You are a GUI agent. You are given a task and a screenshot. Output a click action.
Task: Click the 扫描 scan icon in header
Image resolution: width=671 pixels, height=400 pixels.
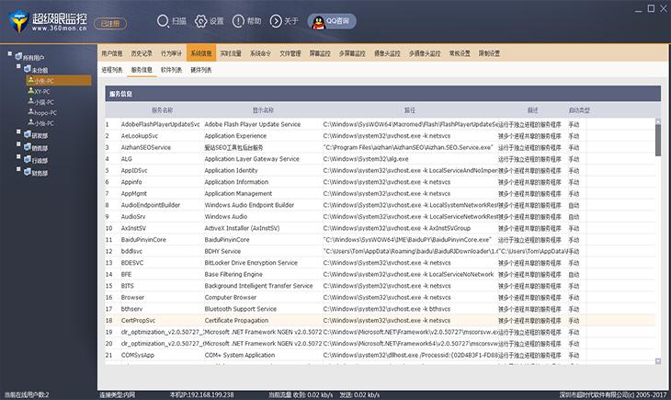click(162, 20)
